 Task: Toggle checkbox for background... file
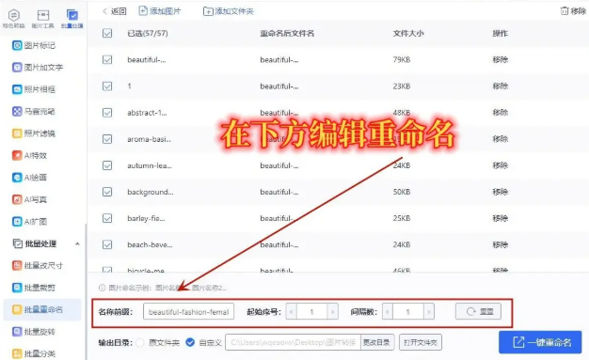coord(107,192)
